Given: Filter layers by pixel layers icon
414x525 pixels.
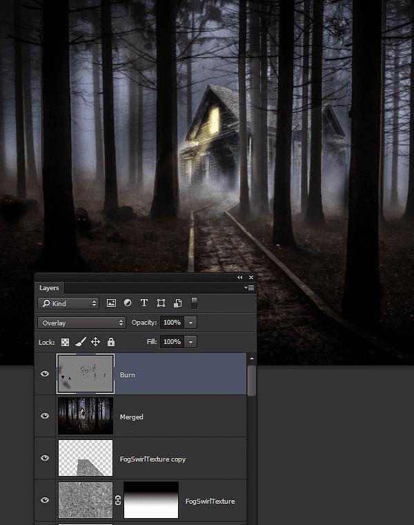Looking at the screenshot, I should pyautogui.click(x=111, y=303).
